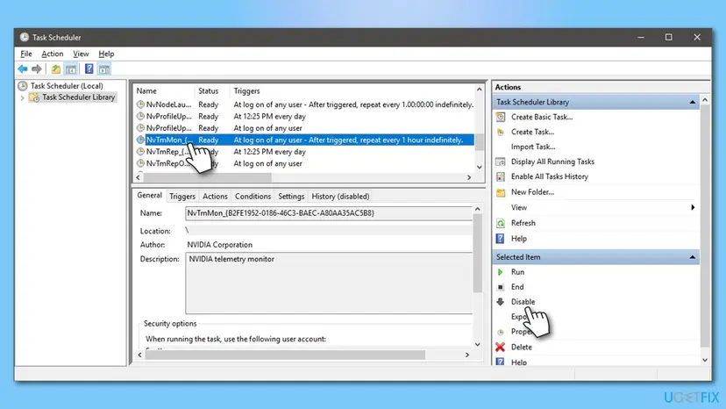This screenshot has width=726, height=409.
Task: Open the Help menu in menu bar
Action: tap(106, 54)
